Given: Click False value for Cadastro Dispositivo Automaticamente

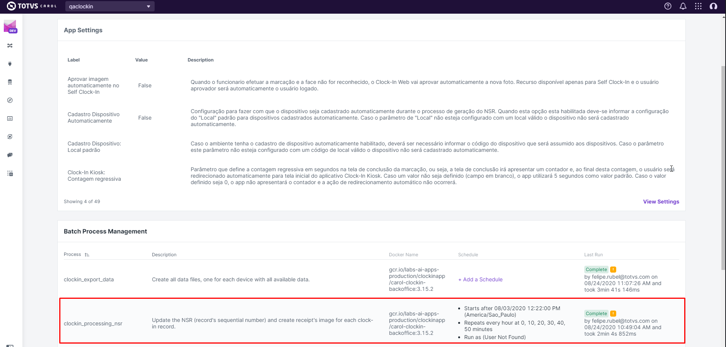Looking at the screenshot, I should pos(145,118).
